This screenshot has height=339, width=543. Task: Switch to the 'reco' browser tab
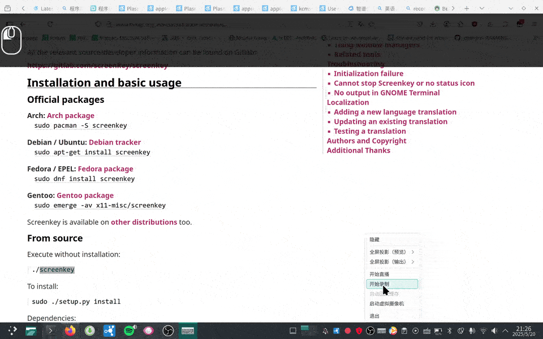pyautogui.click(x=416, y=8)
